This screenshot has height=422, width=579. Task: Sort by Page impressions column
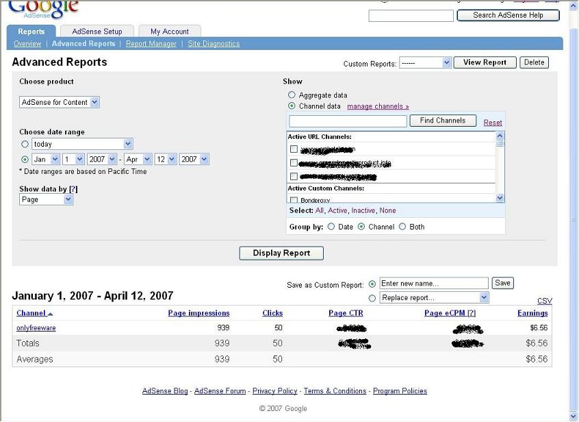(x=198, y=313)
